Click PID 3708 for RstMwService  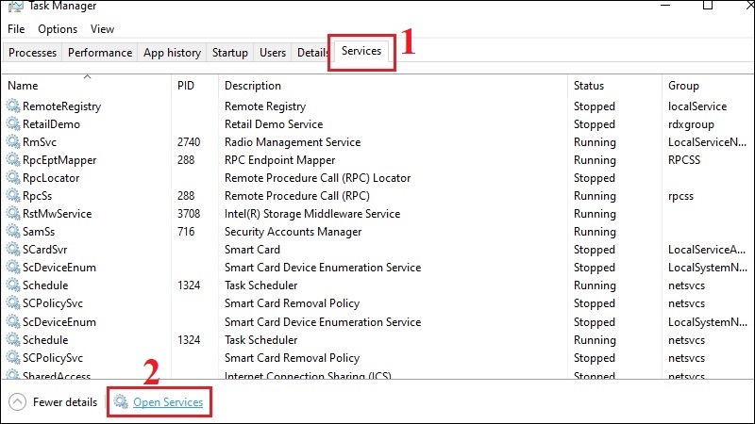point(188,214)
